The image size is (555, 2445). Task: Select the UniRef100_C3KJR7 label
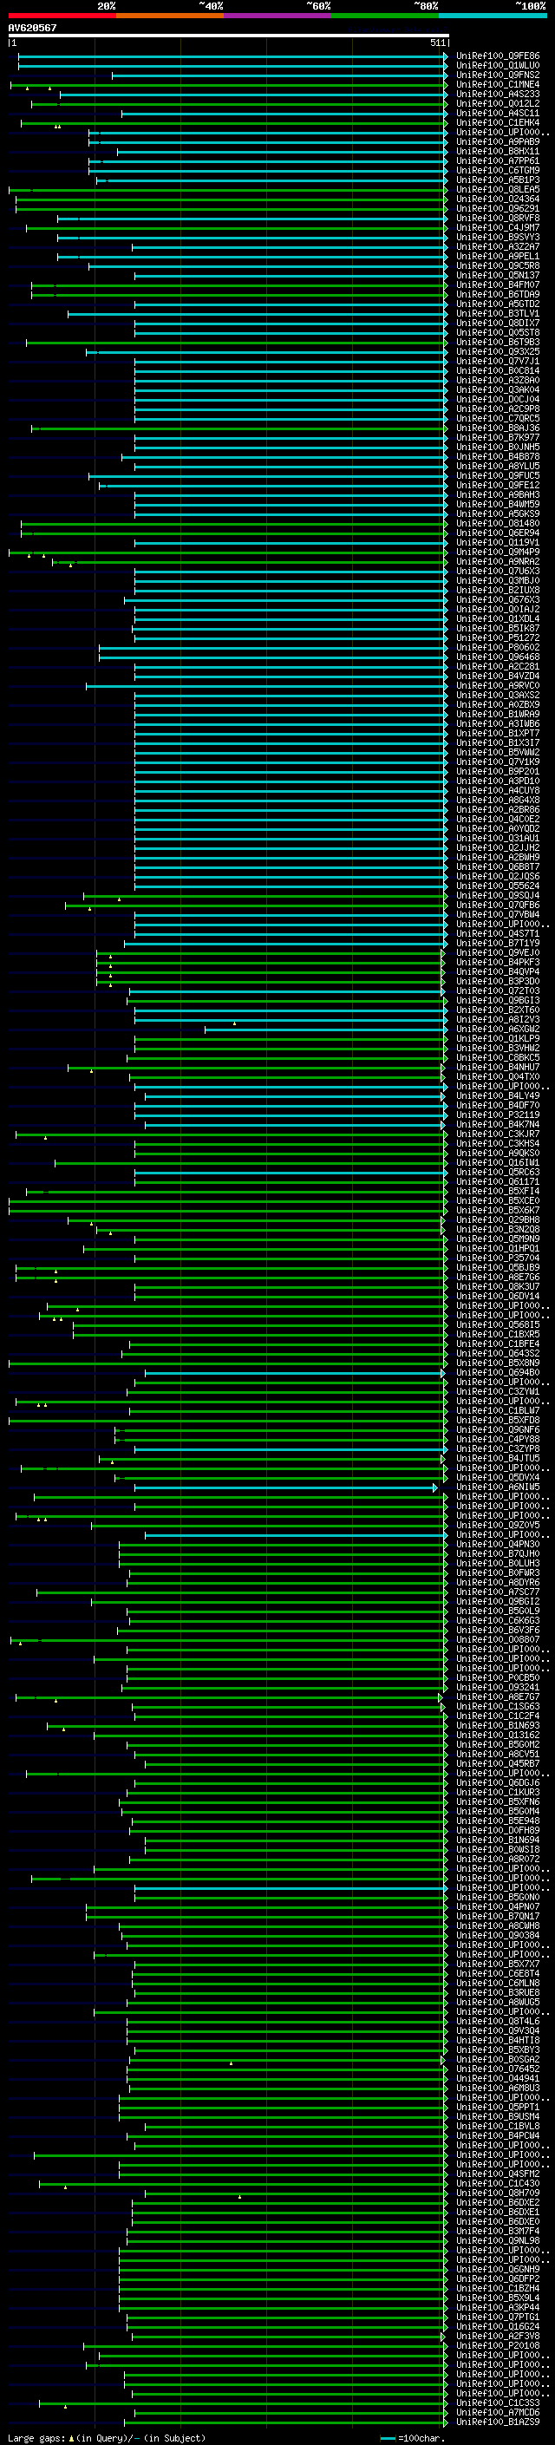pos(497,1134)
